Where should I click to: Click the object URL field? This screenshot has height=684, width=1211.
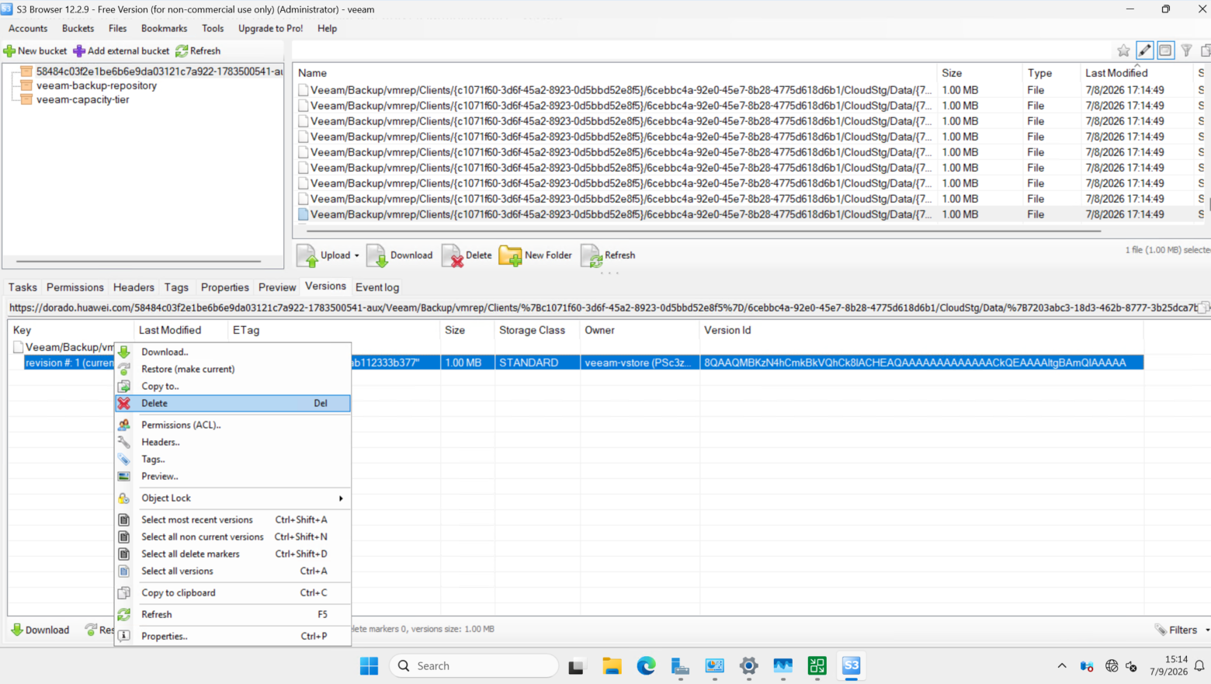click(x=602, y=308)
